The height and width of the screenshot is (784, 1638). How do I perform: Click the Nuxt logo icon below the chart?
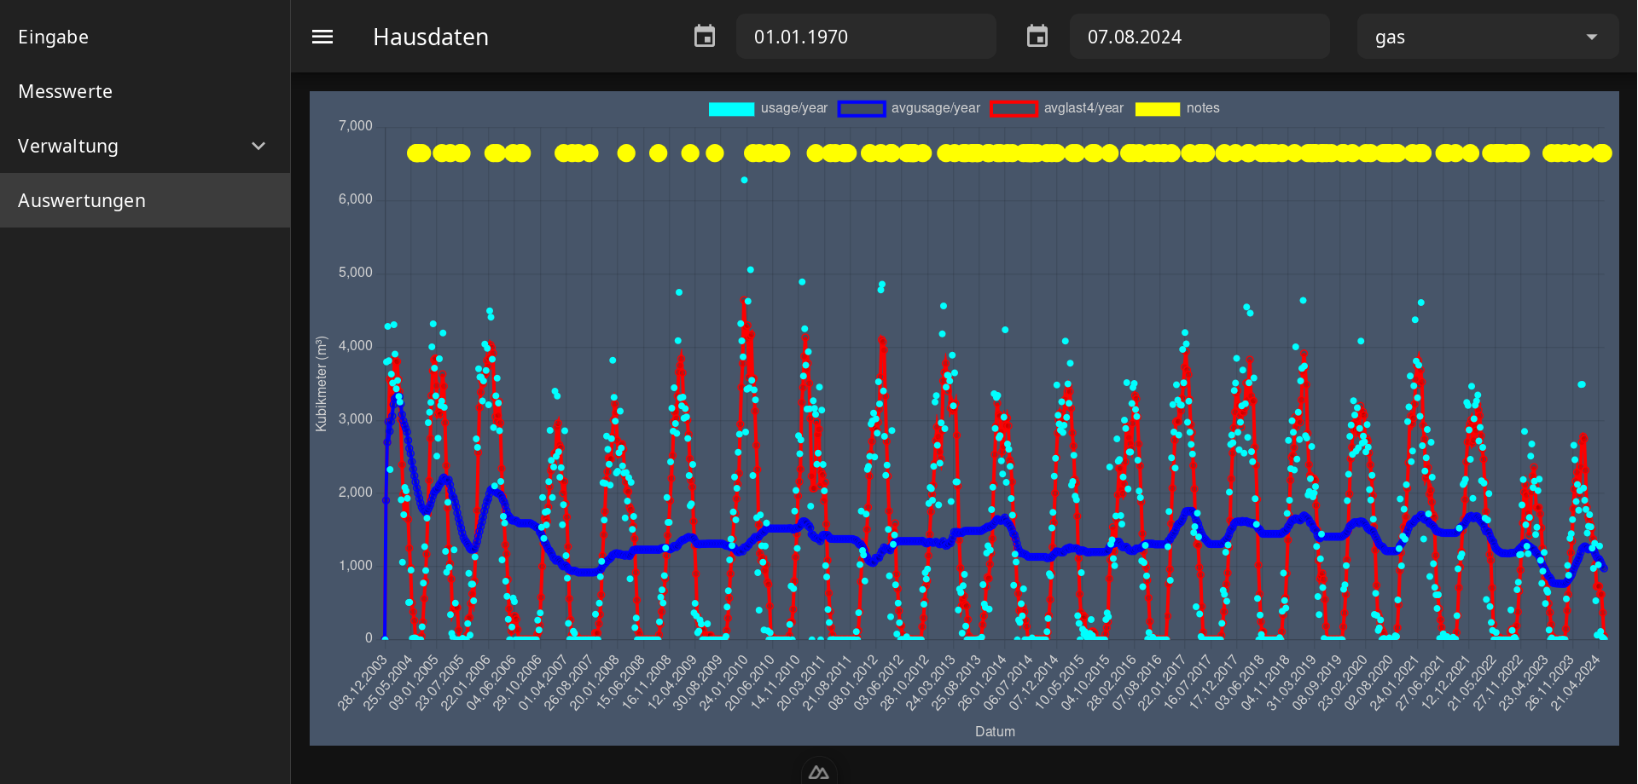coord(819,772)
